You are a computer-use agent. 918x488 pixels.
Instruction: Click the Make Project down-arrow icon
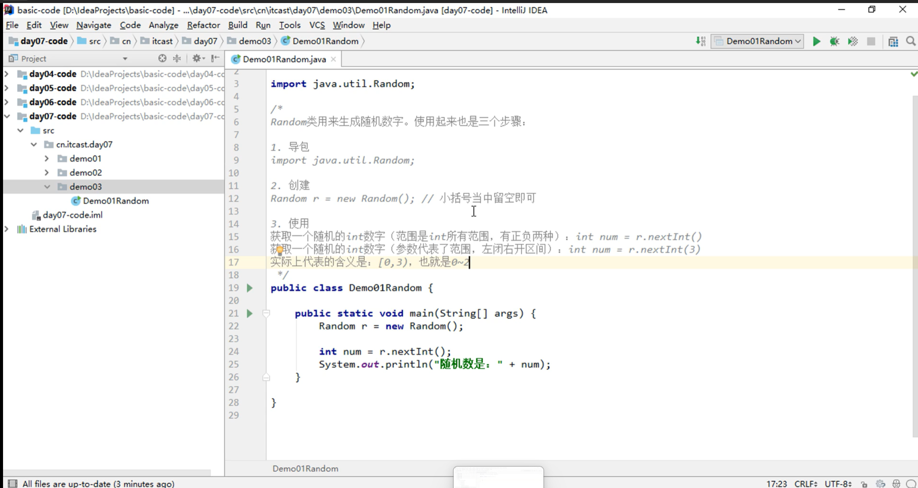pos(700,41)
